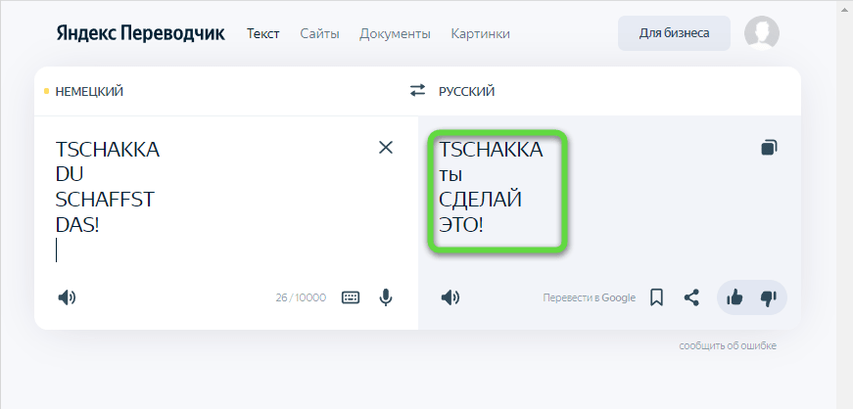
Task: Click the 26 / 10000 character counter
Action: (x=301, y=297)
